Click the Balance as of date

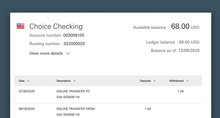click(x=189, y=50)
